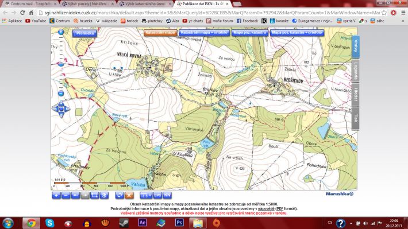Image resolution: width=408 pixels, height=229 pixels.
Task: Open the measurement tools dropdown button
Action: [x=146, y=195]
